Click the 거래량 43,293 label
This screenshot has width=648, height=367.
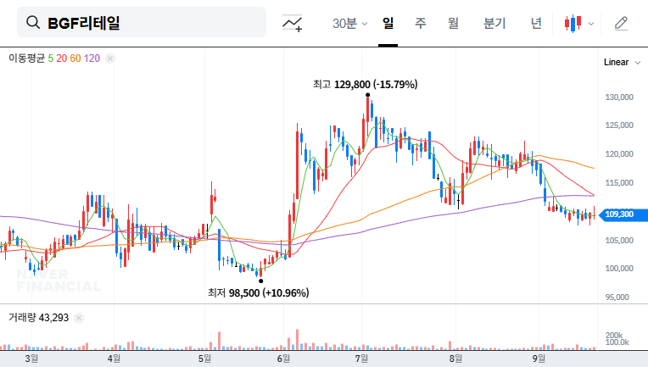38,318
